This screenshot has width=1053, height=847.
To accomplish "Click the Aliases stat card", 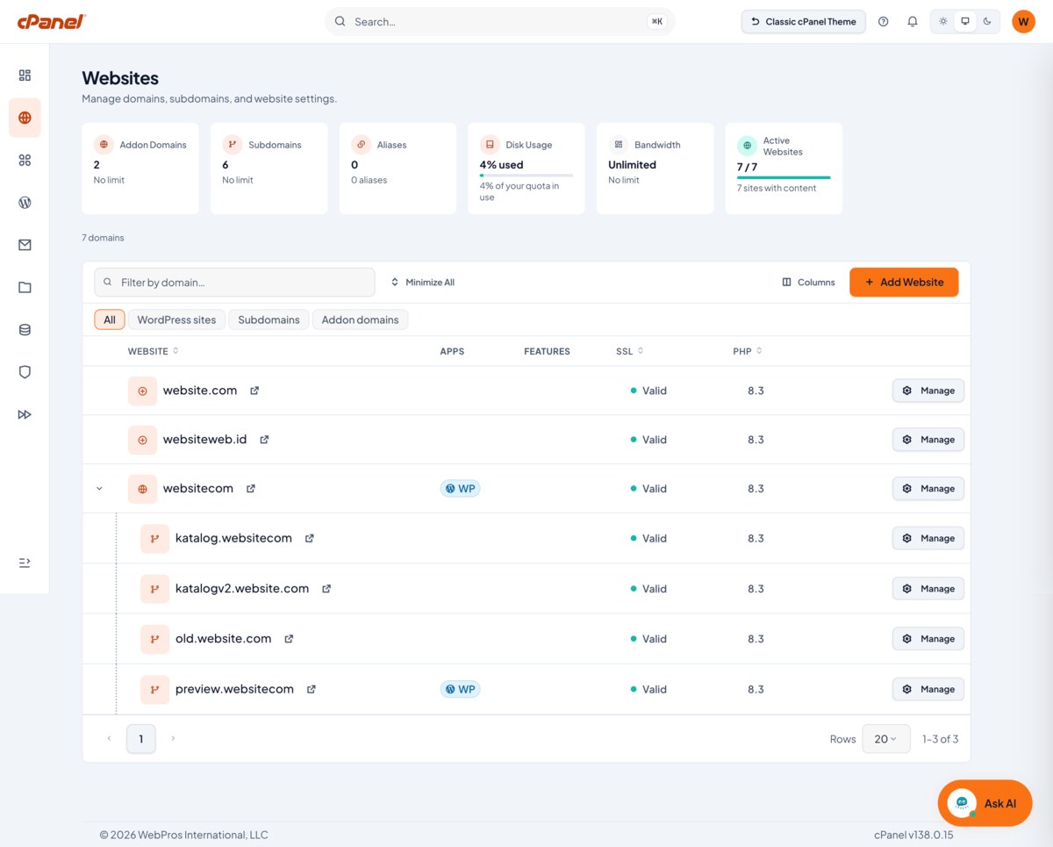I will click(x=398, y=169).
